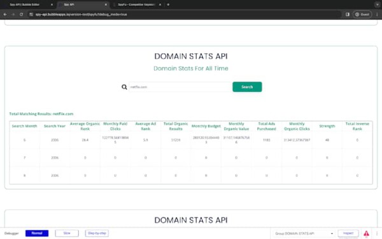Click the monthly paid clicks value starting 122778
This screenshot has width=382, height=239.
pos(115,140)
